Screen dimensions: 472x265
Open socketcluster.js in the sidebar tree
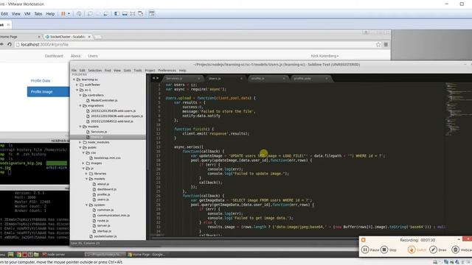(x=105, y=236)
